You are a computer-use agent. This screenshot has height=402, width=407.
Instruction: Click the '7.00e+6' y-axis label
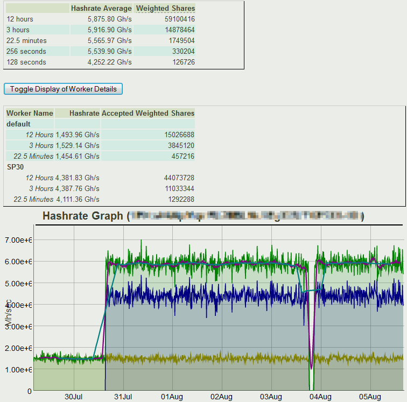point(18,240)
